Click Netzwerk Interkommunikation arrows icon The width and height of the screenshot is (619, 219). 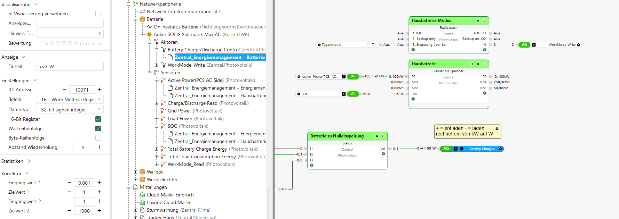pos(142,11)
